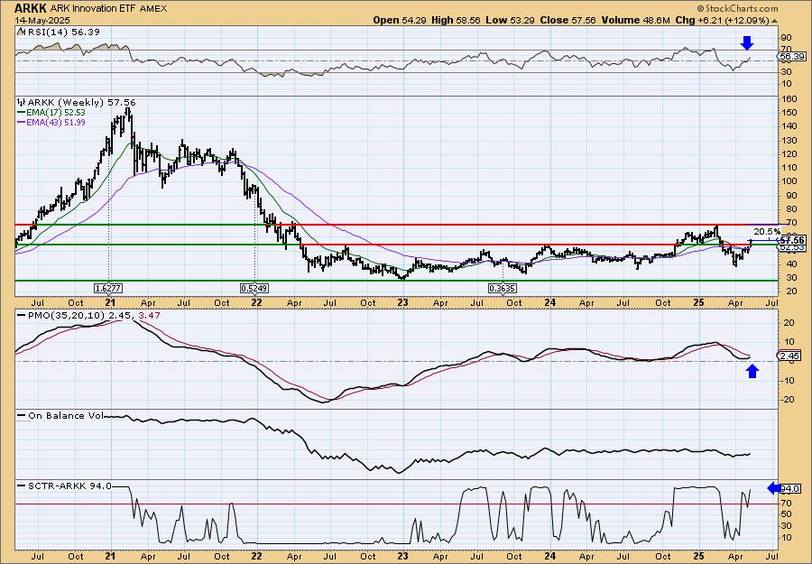Click the 110 price axis label
The height and width of the screenshot is (564, 812).
789,168
